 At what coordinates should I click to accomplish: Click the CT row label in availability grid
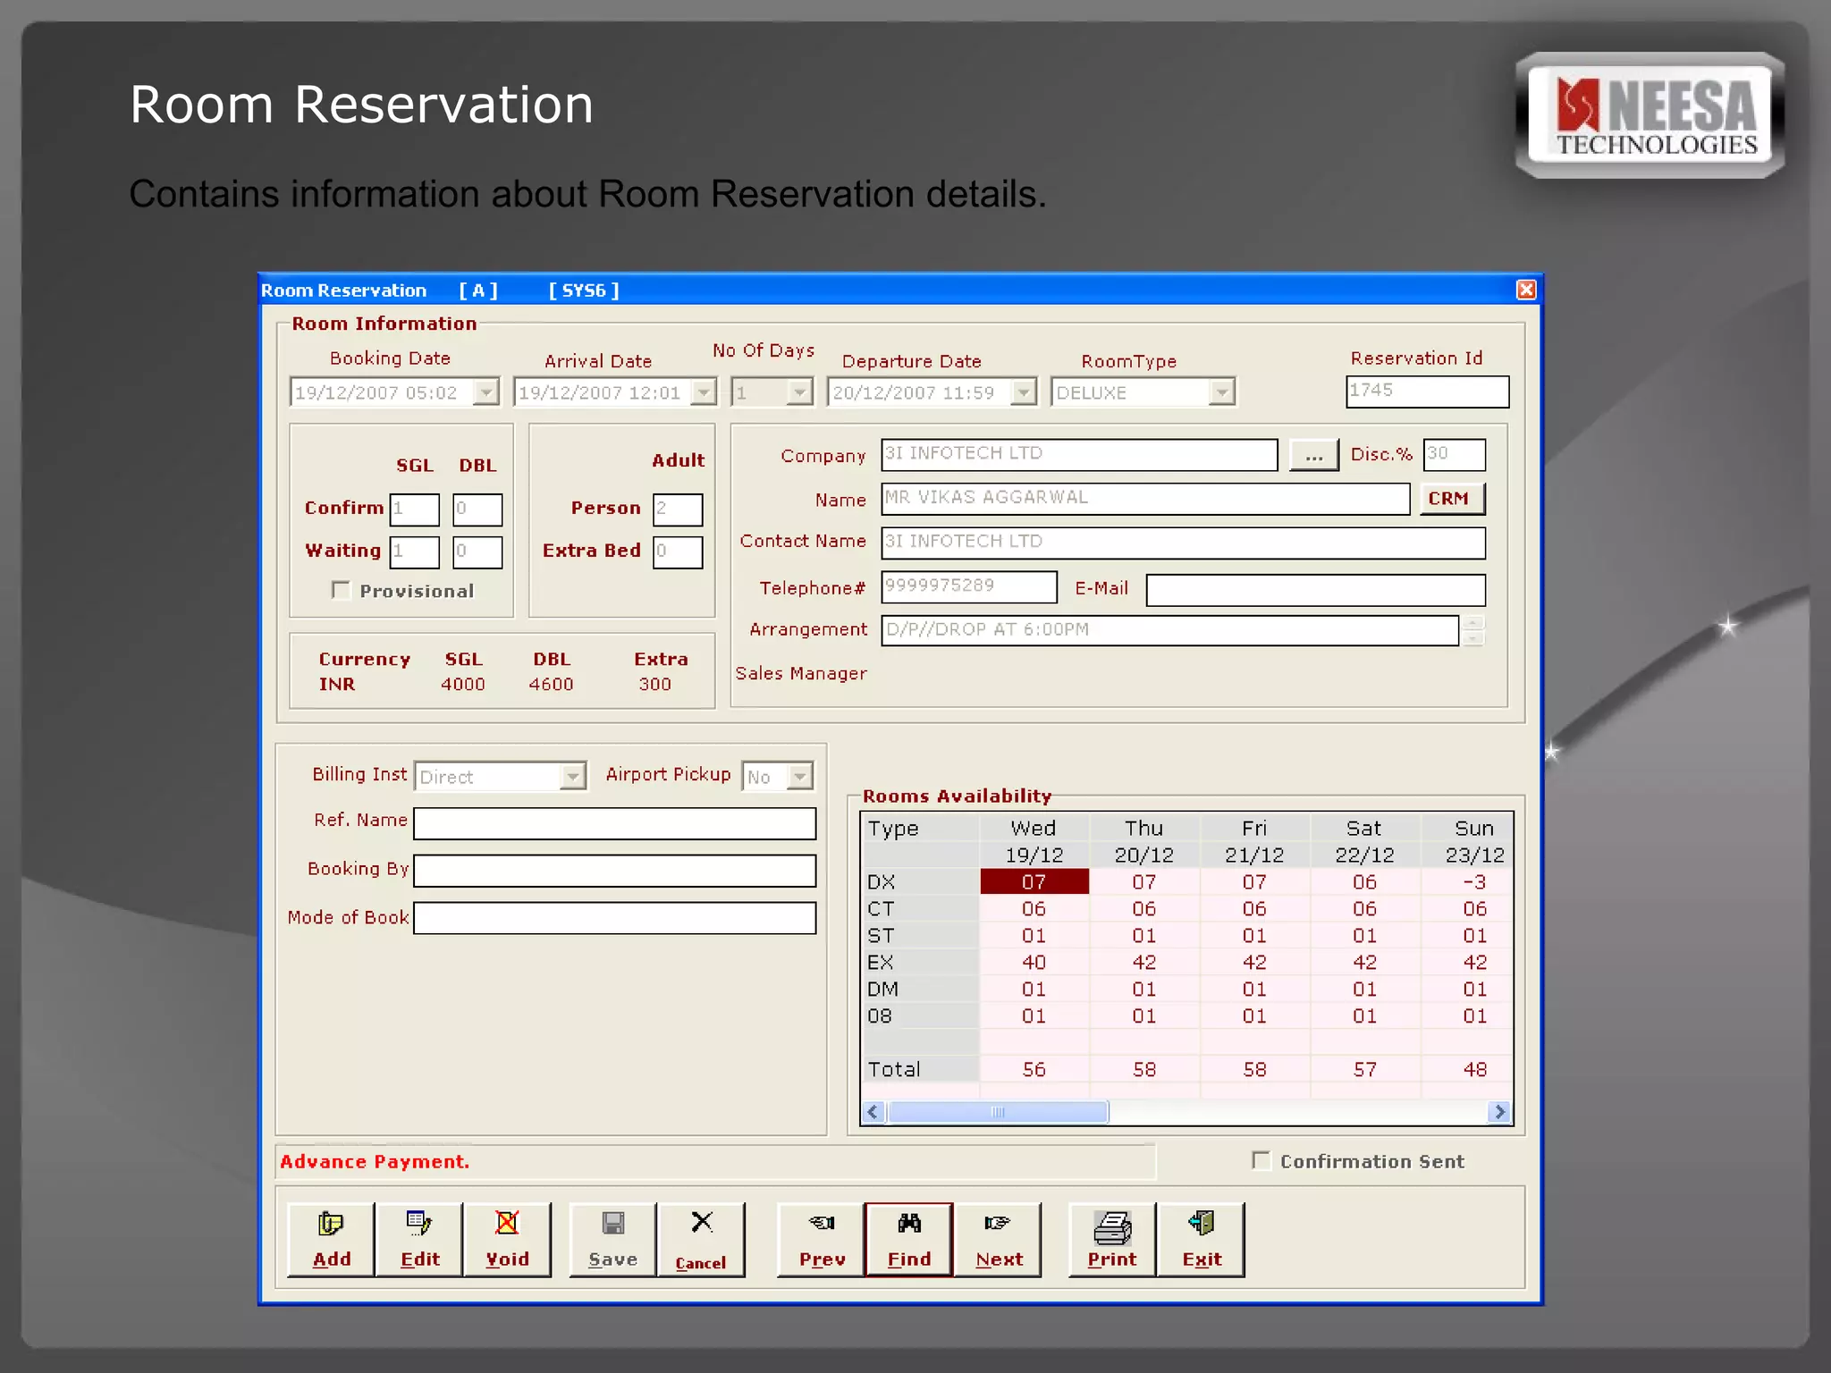pyautogui.click(x=921, y=908)
